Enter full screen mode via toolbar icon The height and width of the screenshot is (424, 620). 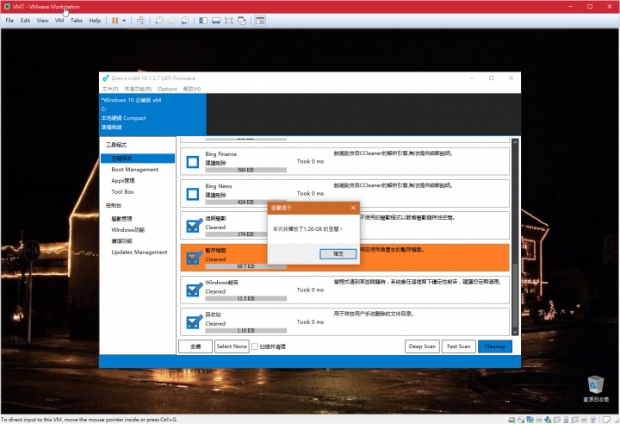click(x=228, y=21)
